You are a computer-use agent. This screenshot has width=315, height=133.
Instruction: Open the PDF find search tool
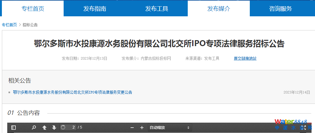click(34, 128)
